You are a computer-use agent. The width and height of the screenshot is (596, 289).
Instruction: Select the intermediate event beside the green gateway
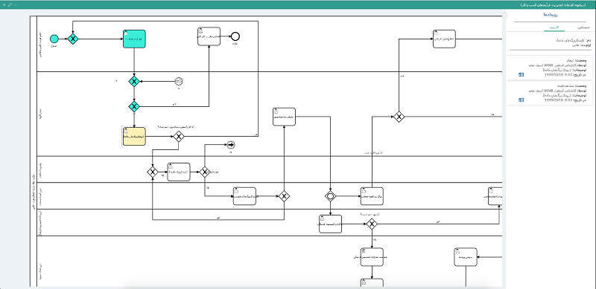click(x=179, y=81)
